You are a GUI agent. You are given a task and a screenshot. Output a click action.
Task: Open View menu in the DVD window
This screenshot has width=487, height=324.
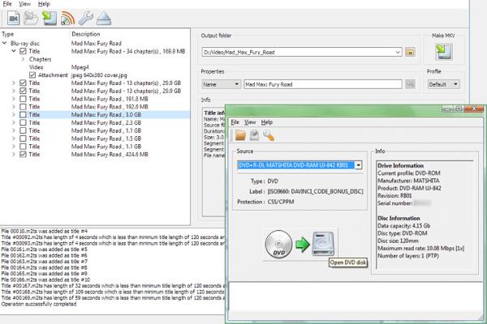coord(250,122)
